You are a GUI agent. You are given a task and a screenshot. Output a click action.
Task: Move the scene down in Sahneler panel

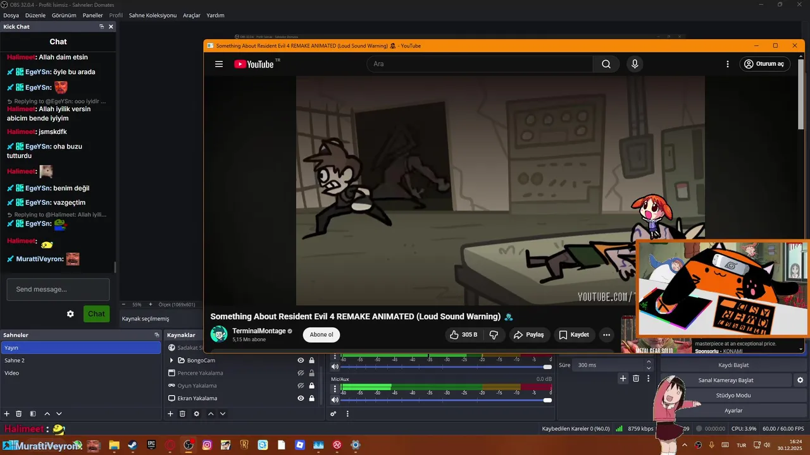click(x=59, y=414)
